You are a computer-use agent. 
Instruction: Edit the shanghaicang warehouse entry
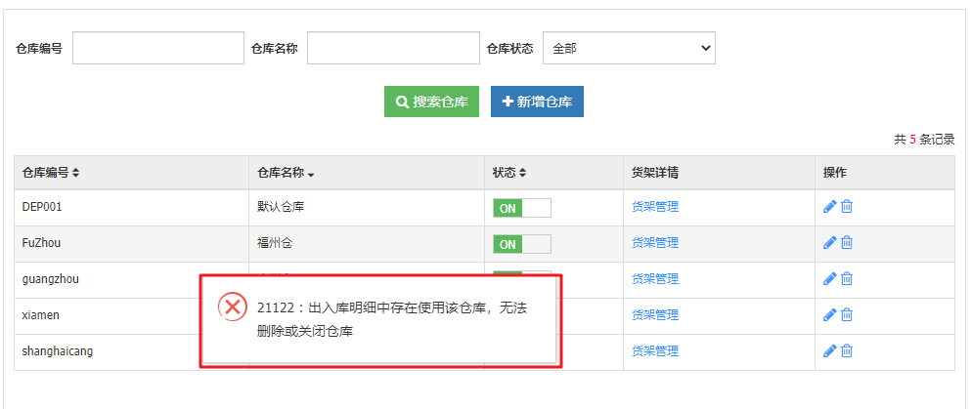click(x=829, y=350)
